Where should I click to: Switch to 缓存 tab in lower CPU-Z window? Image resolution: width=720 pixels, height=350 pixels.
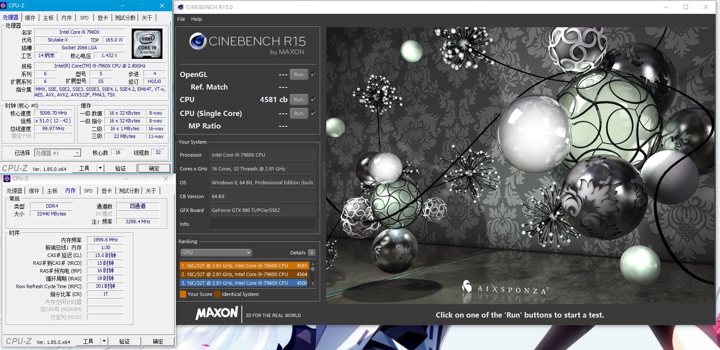(34, 191)
